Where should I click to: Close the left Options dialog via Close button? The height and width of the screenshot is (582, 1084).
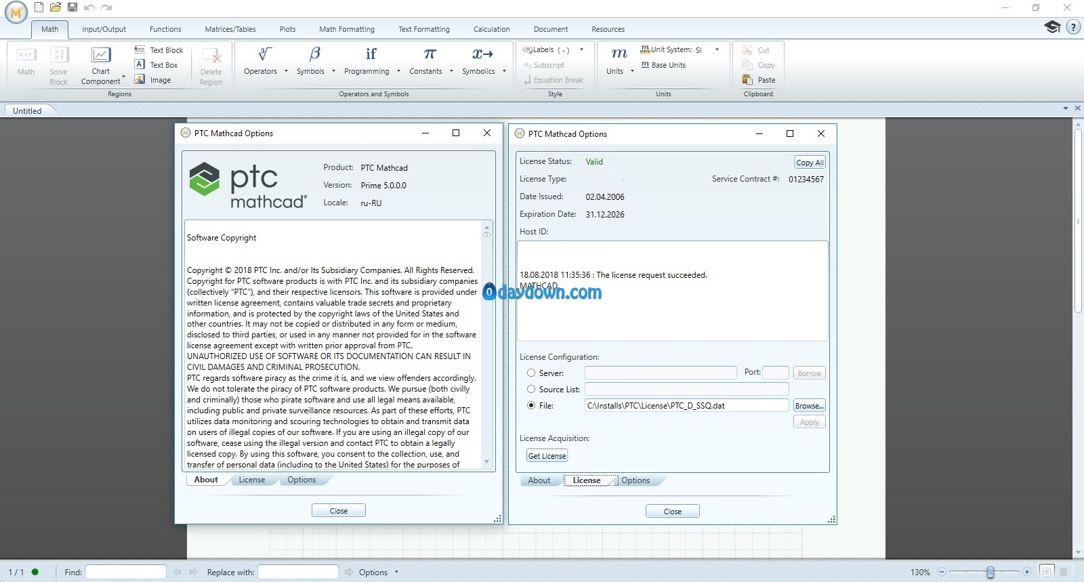coord(339,511)
